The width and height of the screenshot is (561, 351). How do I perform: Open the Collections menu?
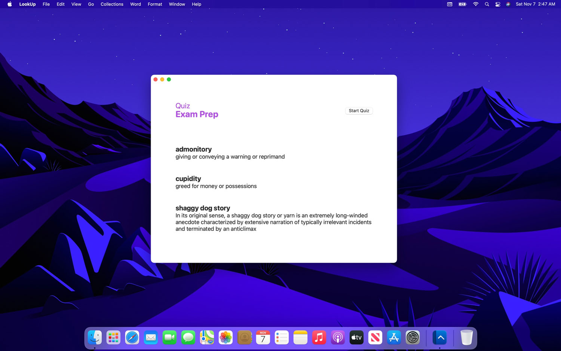pyautogui.click(x=112, y=4)
